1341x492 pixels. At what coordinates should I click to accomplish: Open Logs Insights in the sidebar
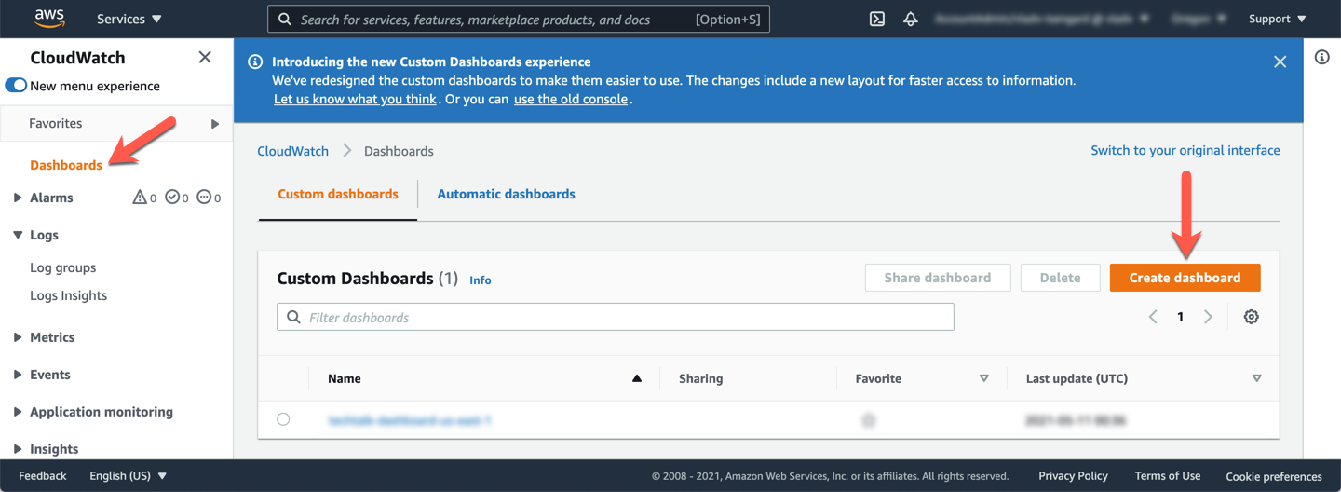pyautogui.click(x=68, y=295)
